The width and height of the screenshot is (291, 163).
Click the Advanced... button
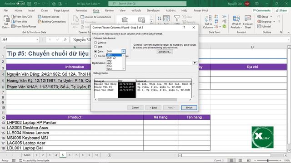[x=165, y=52]
